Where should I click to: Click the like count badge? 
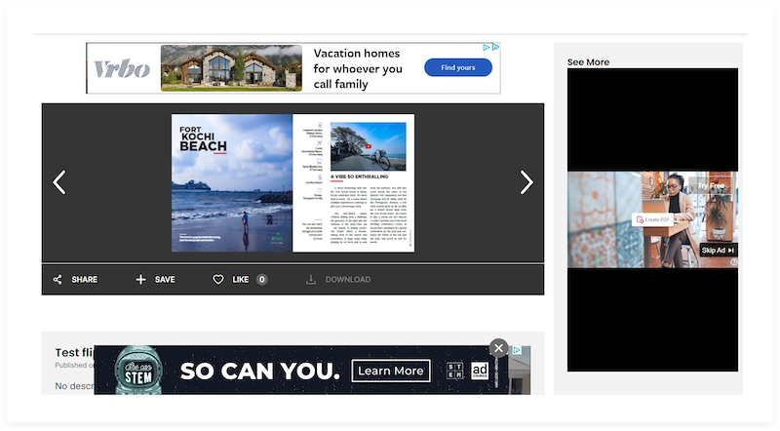[x=261, y=279]
